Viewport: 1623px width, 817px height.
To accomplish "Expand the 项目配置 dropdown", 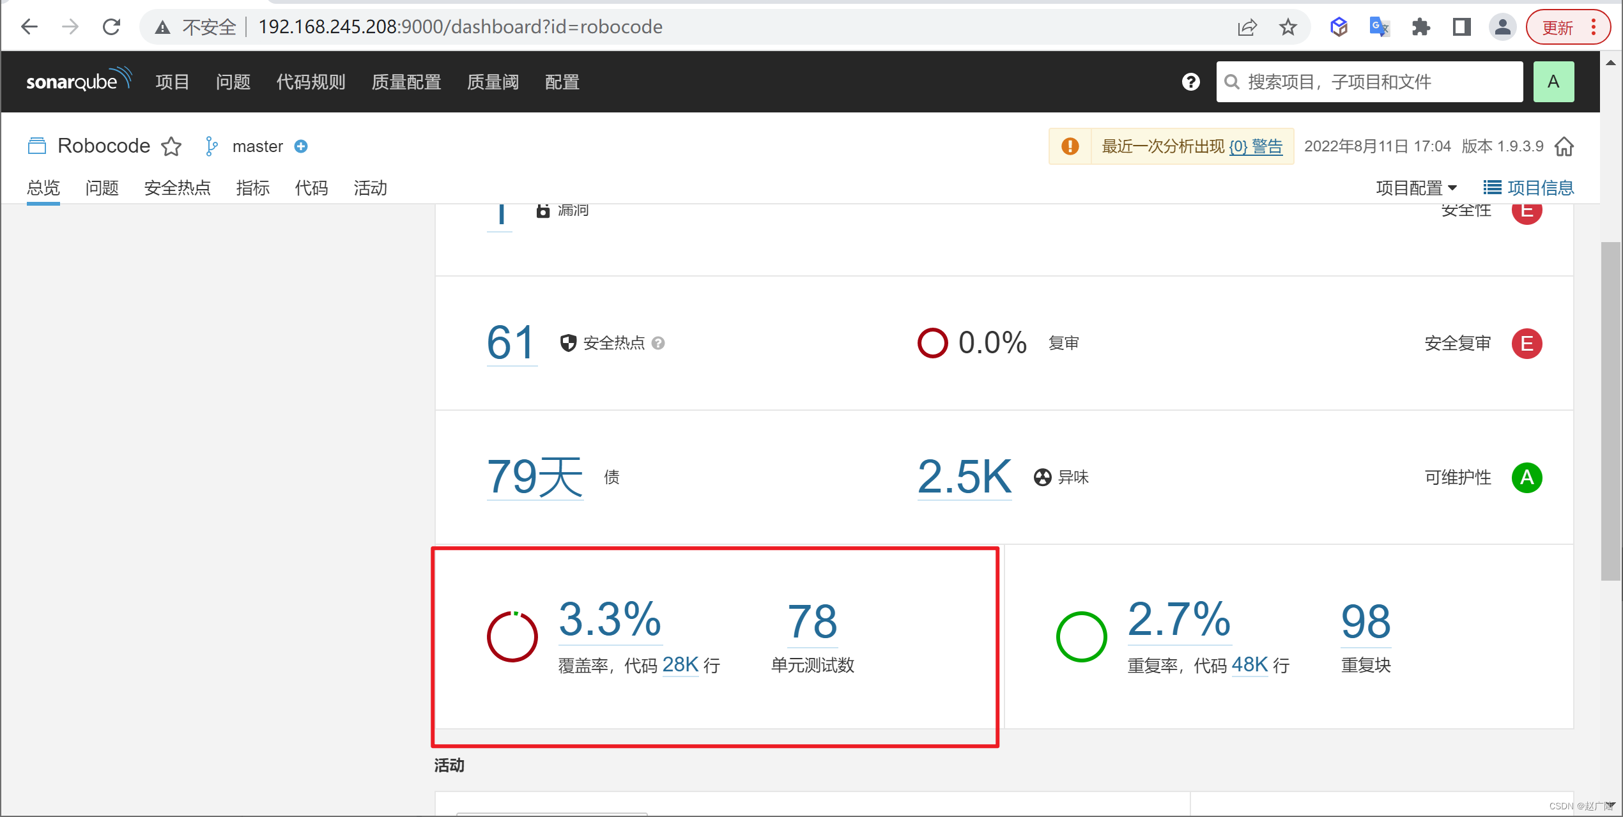I will click(x=1417, y=188).
